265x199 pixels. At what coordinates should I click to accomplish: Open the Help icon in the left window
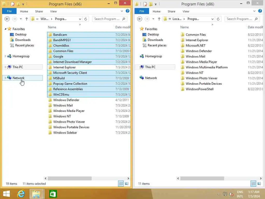pyautogui.click(x=128, y=11)
